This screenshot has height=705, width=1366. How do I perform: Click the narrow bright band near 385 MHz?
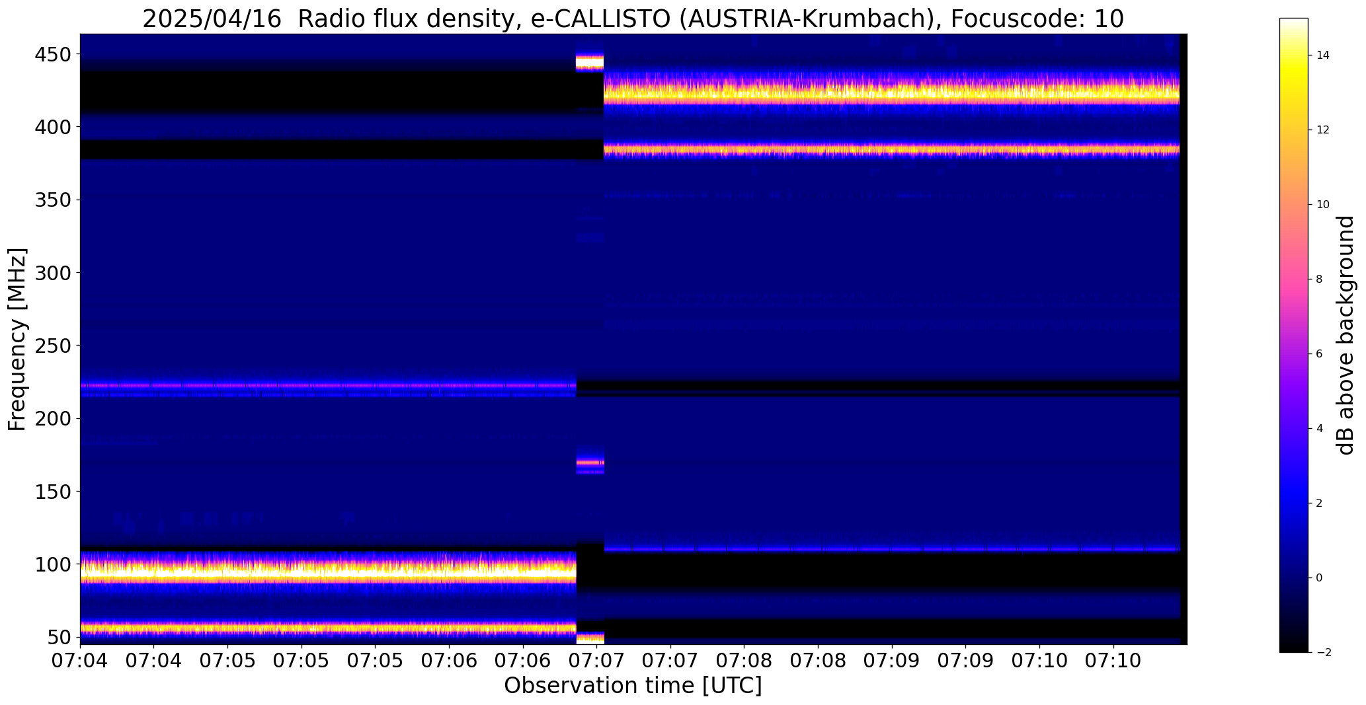point(891,150)
